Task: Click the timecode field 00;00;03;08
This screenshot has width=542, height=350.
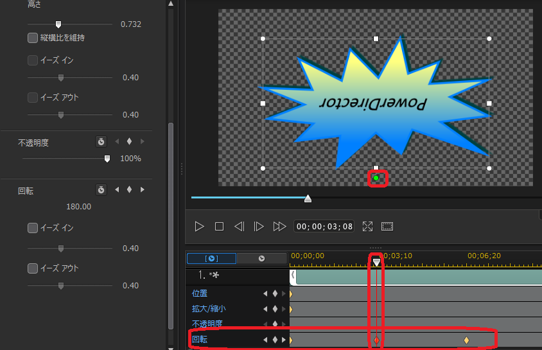Action: (x=324, y=227)
